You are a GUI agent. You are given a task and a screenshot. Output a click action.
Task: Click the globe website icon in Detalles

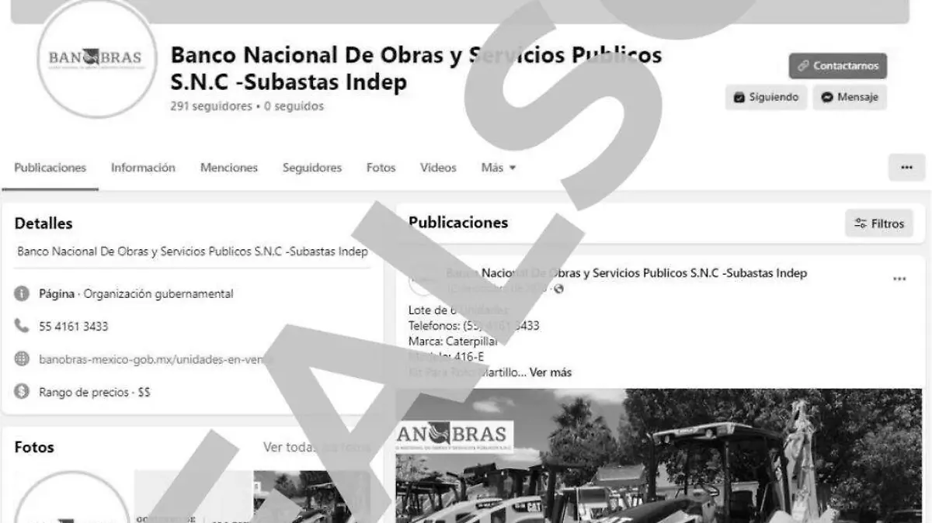pos(22,359)
